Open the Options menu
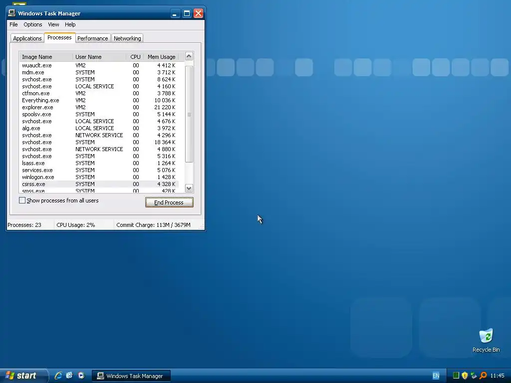The width and height of the screenshot is (511, 383). [x=32, y=24]
